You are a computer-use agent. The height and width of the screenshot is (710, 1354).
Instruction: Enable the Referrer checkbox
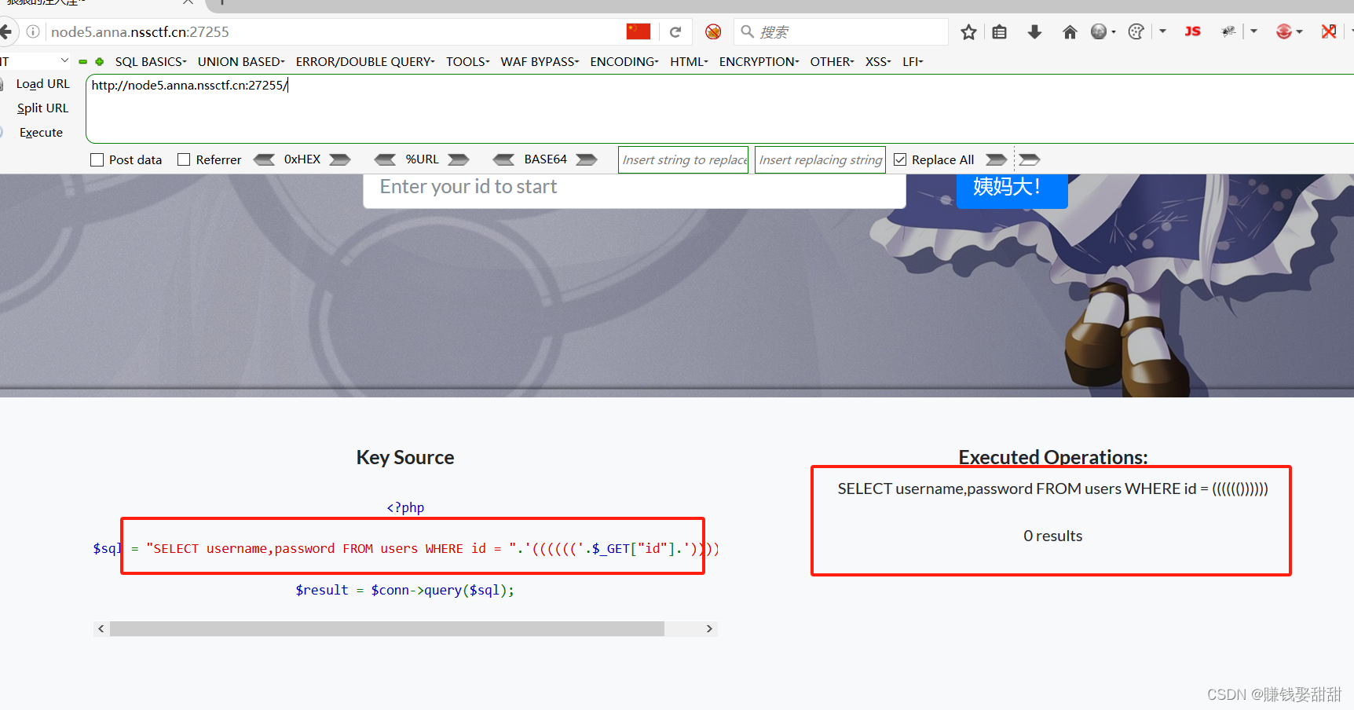click(x=184, y=159)
